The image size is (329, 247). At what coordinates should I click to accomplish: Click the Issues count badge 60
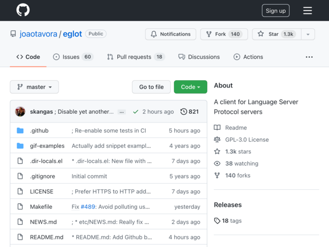[x=88, y=57]
